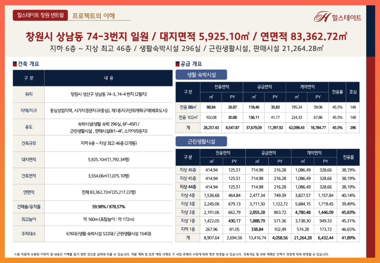Click the '위치' row label

pos(29,94)
